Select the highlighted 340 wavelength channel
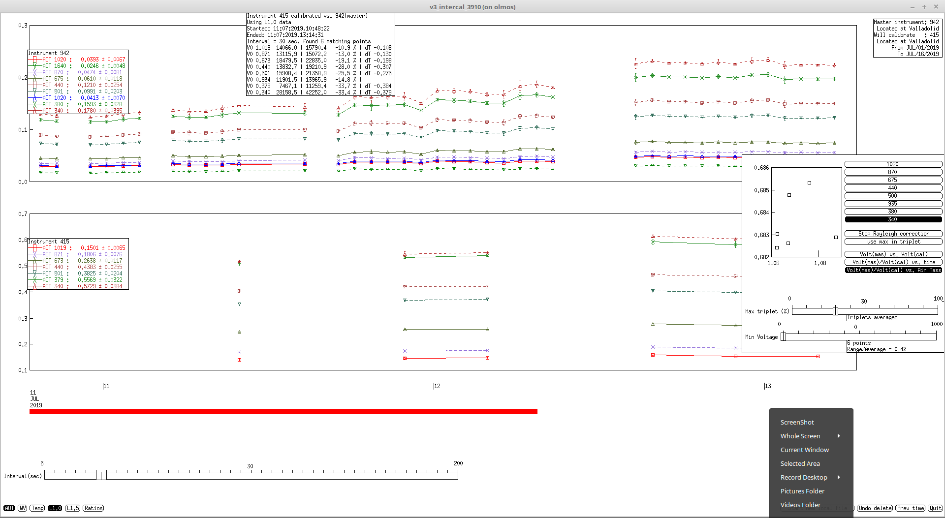Screen dimensions: 945x518 pyautogui.click(x=893, y=219)
